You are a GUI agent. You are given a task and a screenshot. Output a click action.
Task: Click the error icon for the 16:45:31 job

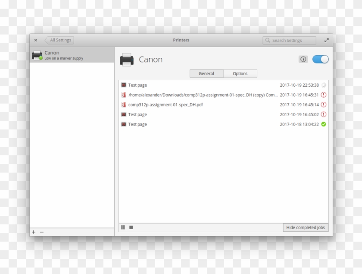pos(324,95)
